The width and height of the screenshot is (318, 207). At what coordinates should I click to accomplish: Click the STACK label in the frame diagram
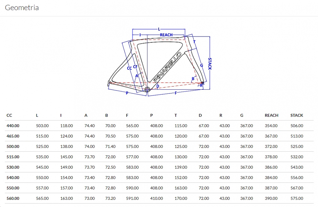pyautogui.click(x=209, y=64)
